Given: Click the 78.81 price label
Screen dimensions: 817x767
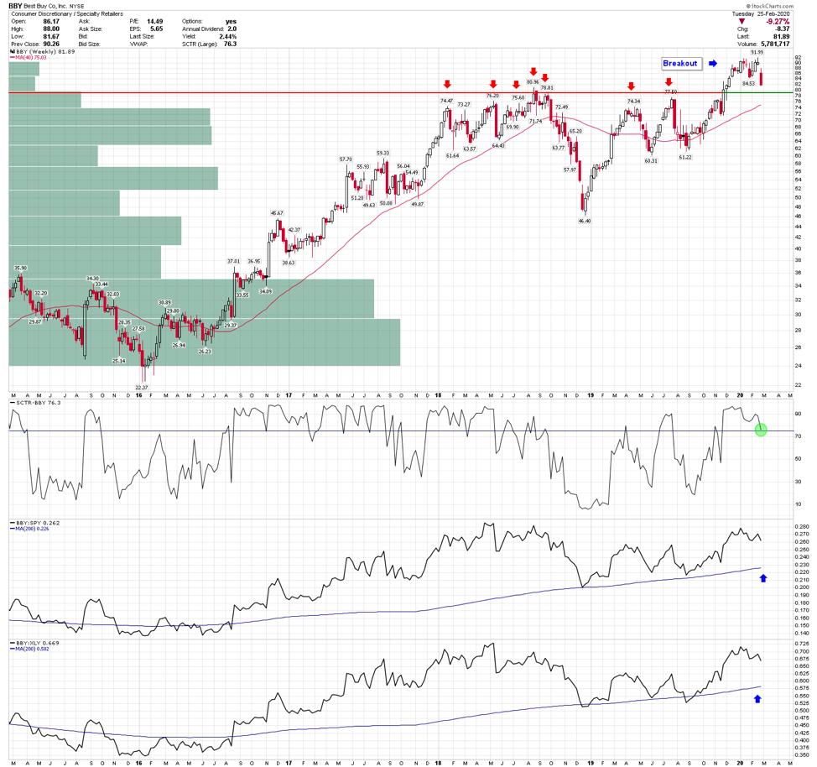Looking at the screenshot, I should [x=547, y=87].
